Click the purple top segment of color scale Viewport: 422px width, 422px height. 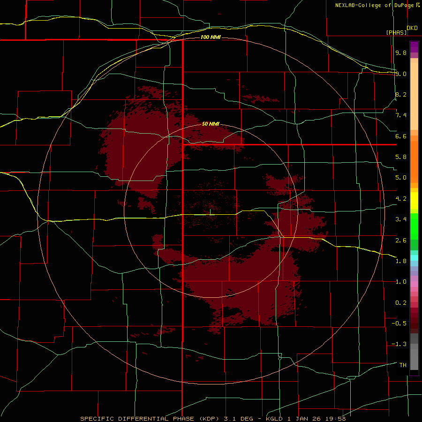414,47
